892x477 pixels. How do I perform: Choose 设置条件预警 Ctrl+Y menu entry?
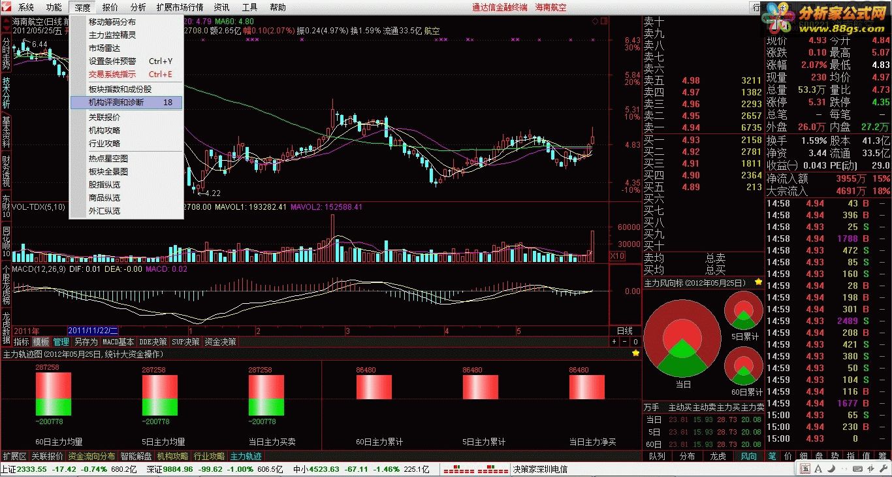point(126,61)
